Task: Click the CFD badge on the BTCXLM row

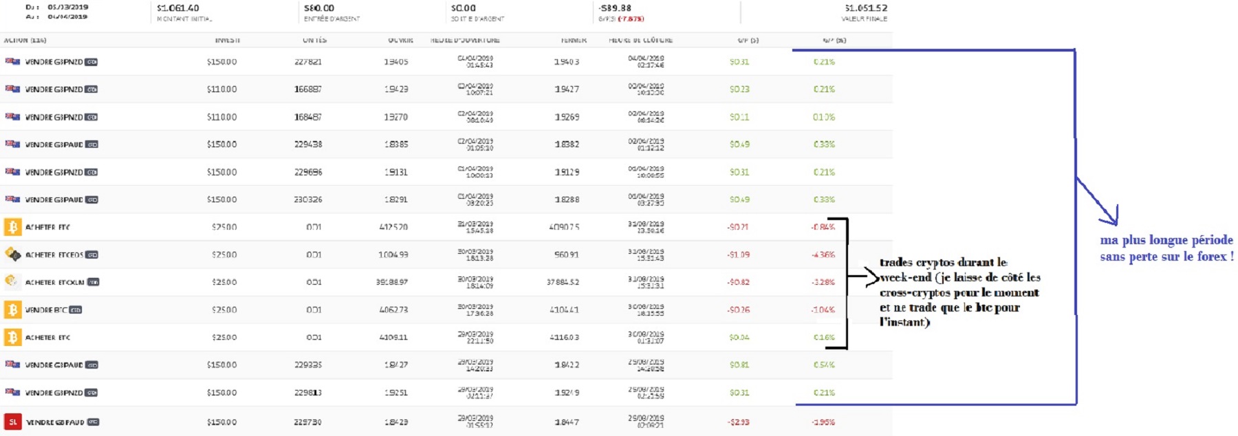Action: coord(93,283)
